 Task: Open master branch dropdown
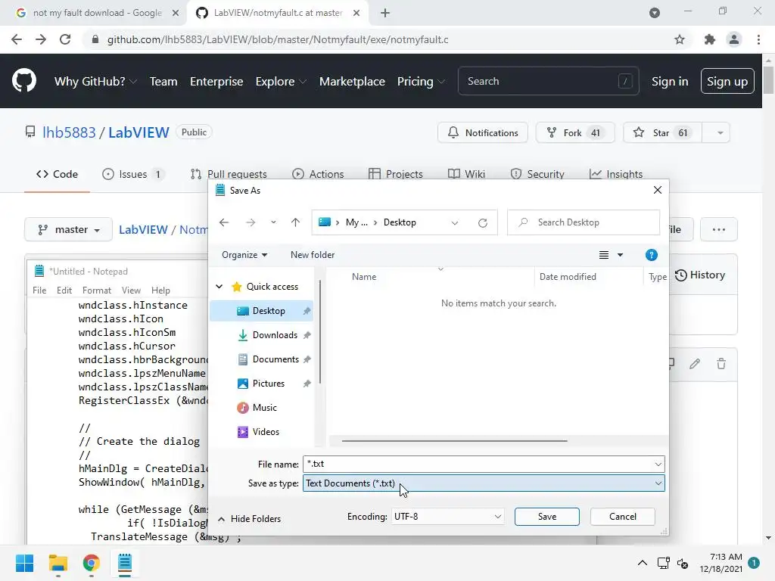(68, 230)
